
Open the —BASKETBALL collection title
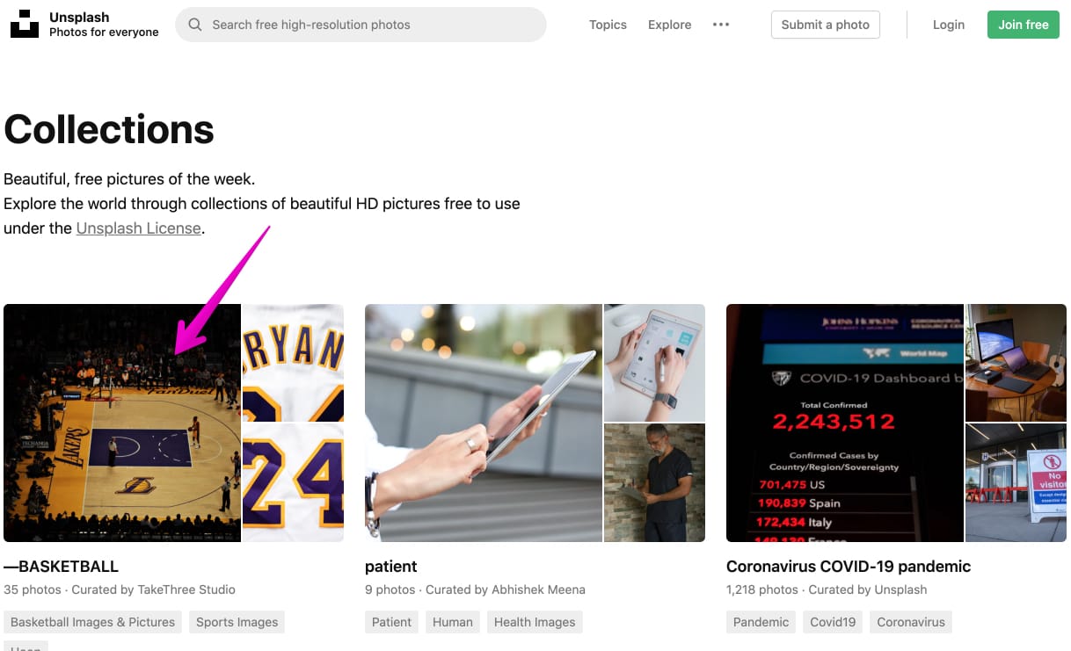pyautogui.click(x=61, y=567)
